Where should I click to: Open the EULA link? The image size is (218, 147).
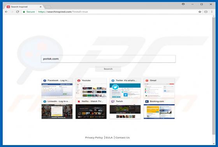(x=109, y=138)
